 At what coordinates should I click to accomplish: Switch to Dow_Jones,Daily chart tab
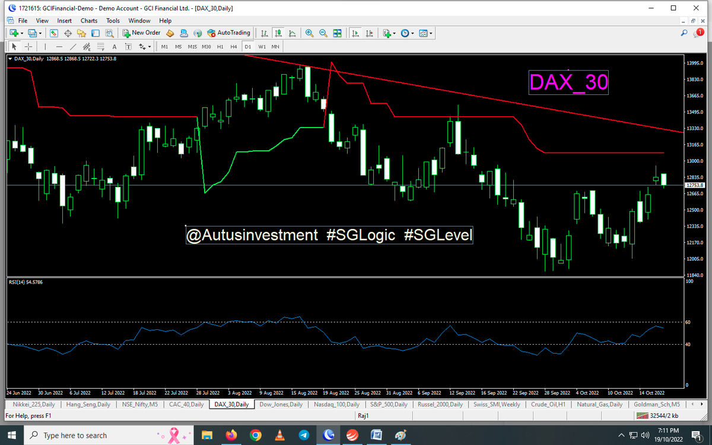(x=281, y=404)
